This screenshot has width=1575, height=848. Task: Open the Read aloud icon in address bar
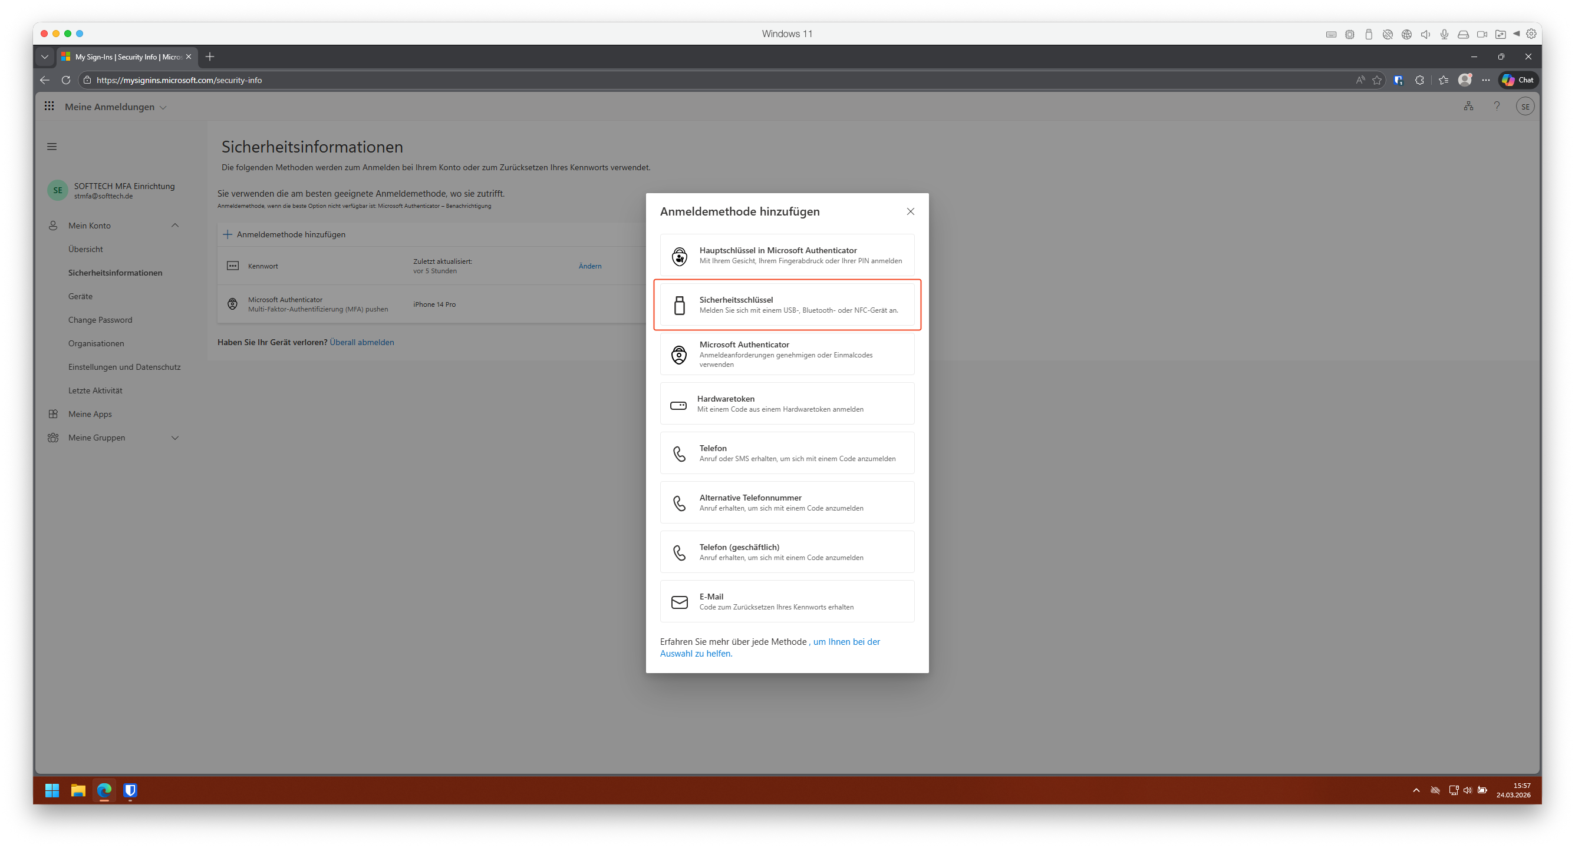point(1360,80)
